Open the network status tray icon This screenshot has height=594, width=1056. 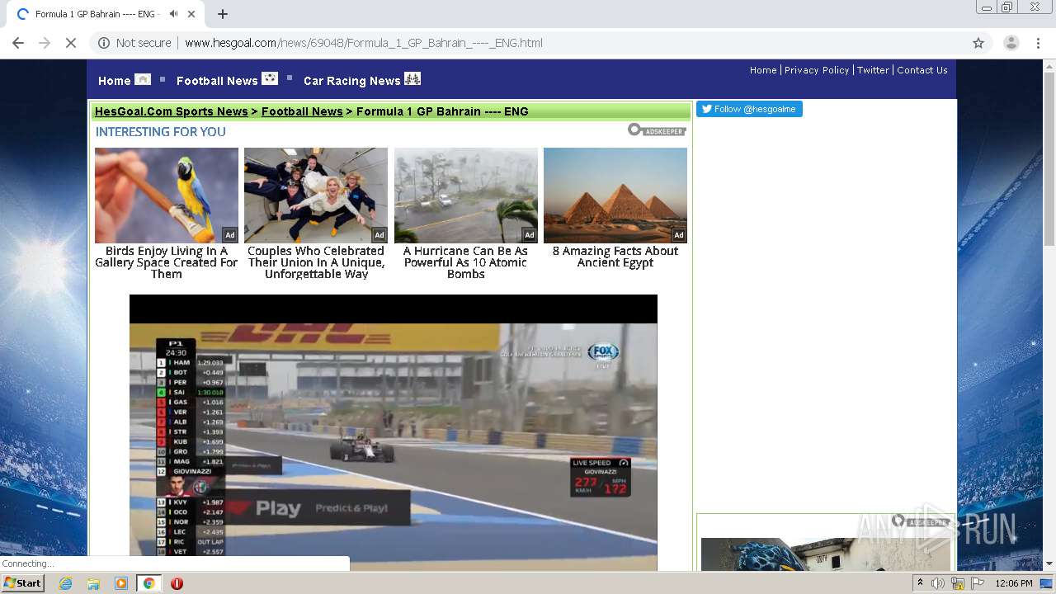(x=958, y=583)
